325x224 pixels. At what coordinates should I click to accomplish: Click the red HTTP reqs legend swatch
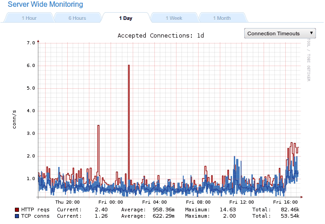17,210
